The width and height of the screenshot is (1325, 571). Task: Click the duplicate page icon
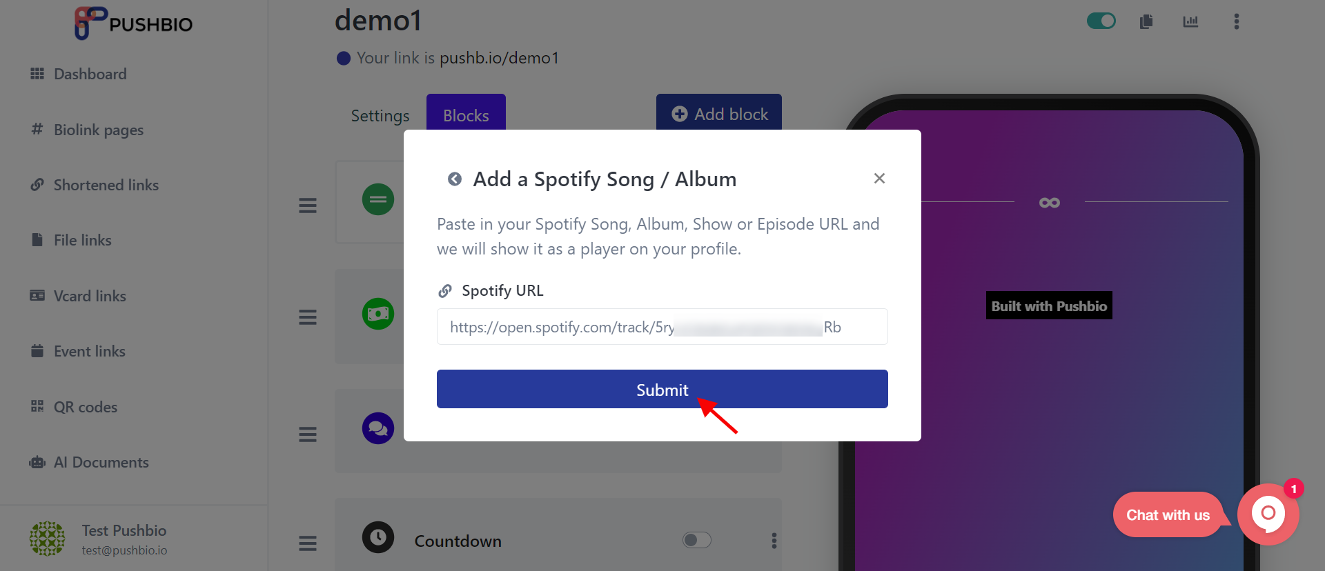click(x=1146, y=21)
